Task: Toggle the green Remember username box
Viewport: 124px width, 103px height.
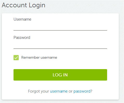Action: pyautogui.click(x=16, y=58)
